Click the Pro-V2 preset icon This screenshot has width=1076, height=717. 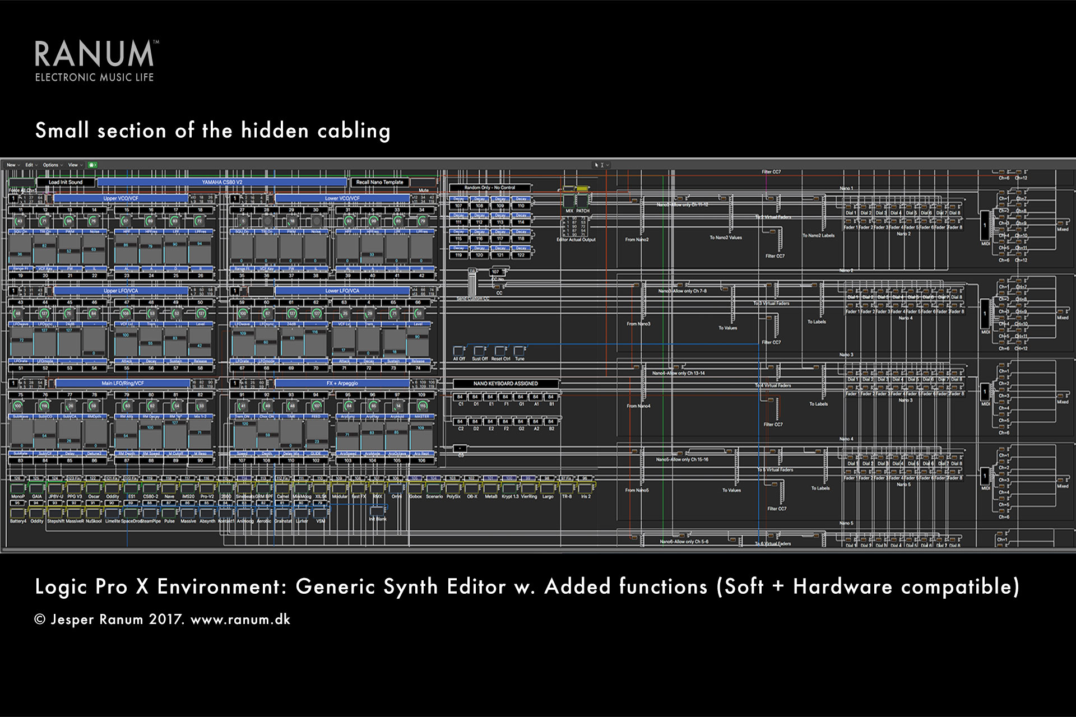click(x=207, y=488)
